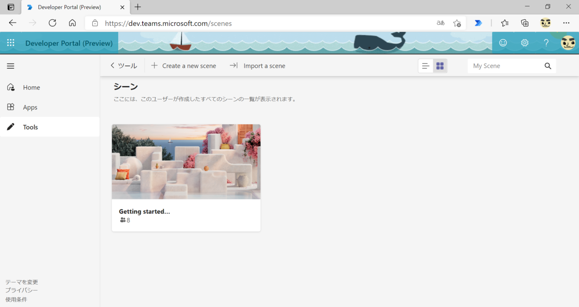Click テーマを変更 link
579x307 pixels.
pyautogui.click(x=22, y=282)
